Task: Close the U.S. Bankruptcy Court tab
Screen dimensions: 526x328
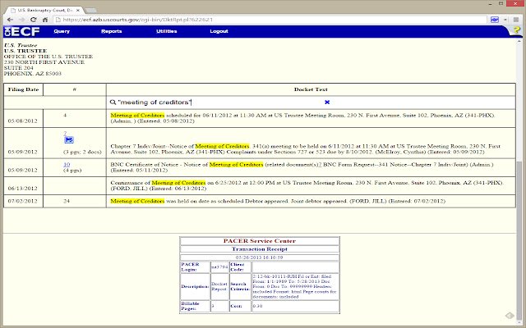Action: pos(78,11)
